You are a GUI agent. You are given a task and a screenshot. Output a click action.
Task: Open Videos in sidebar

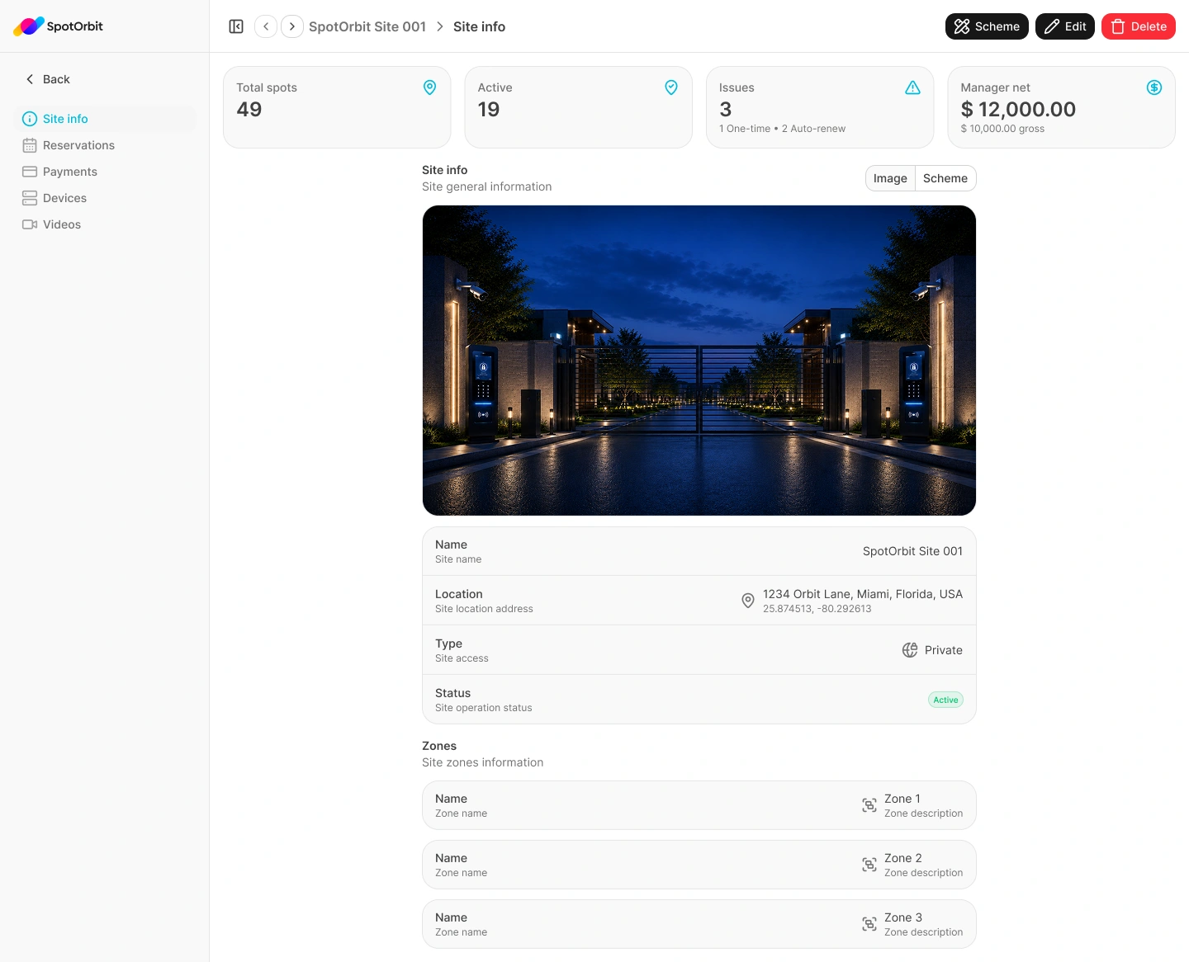[105, 224]
